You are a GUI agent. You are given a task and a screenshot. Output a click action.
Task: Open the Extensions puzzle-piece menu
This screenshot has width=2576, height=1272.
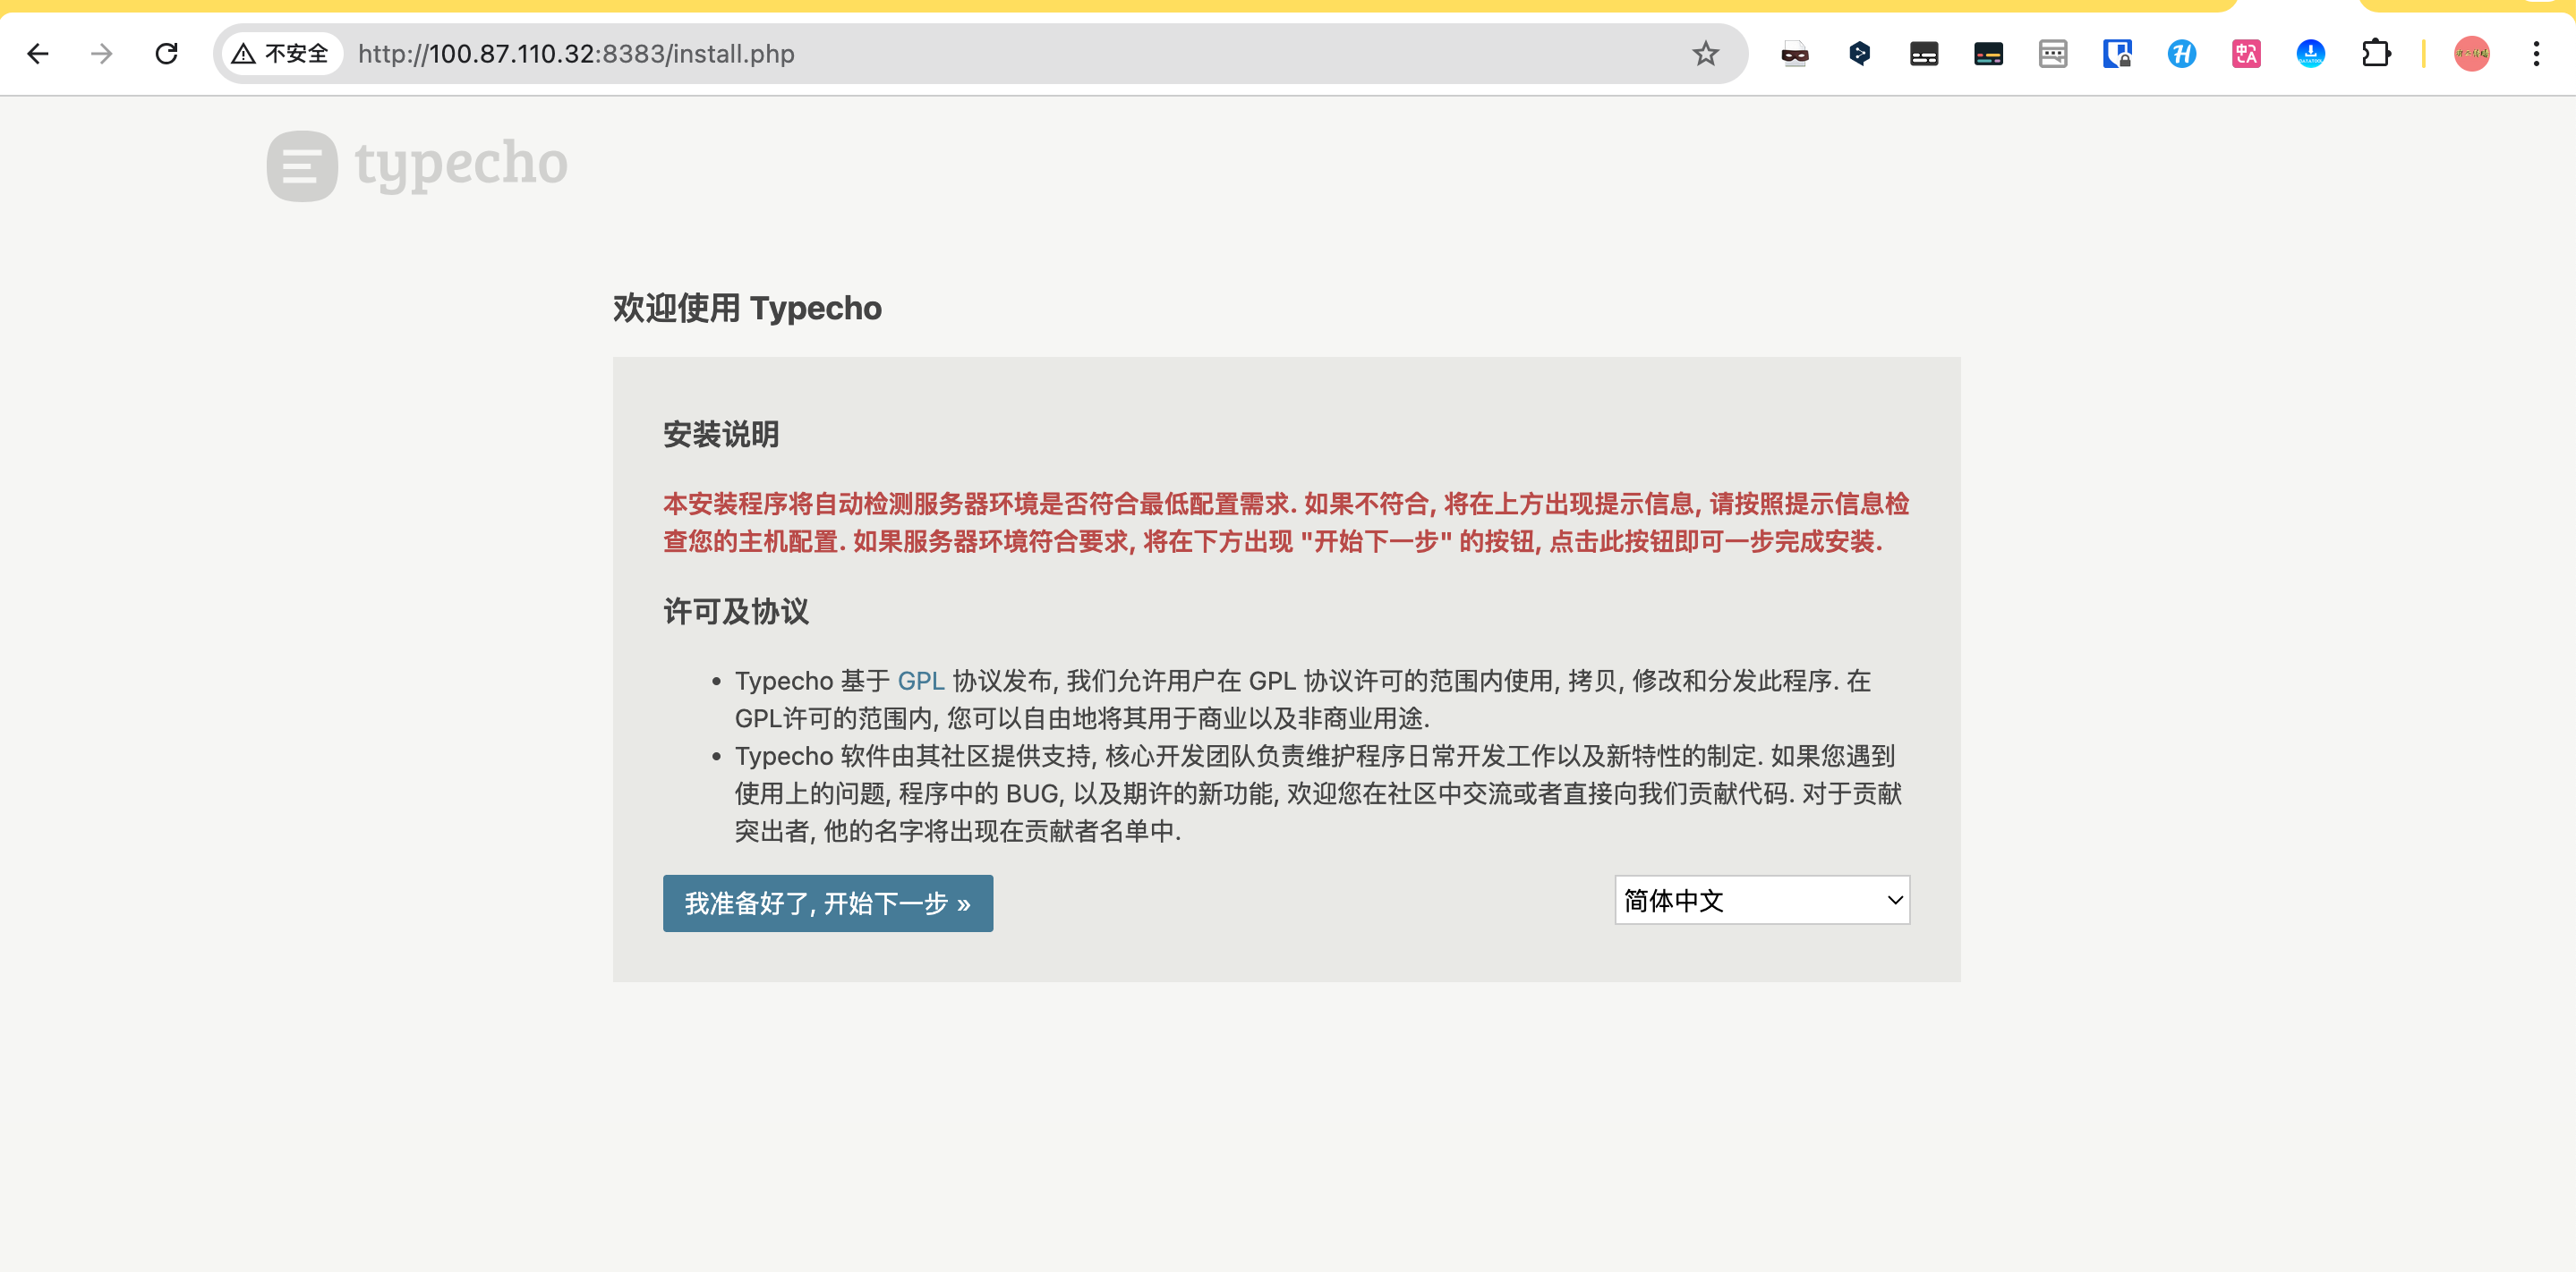pos(2375,54)
